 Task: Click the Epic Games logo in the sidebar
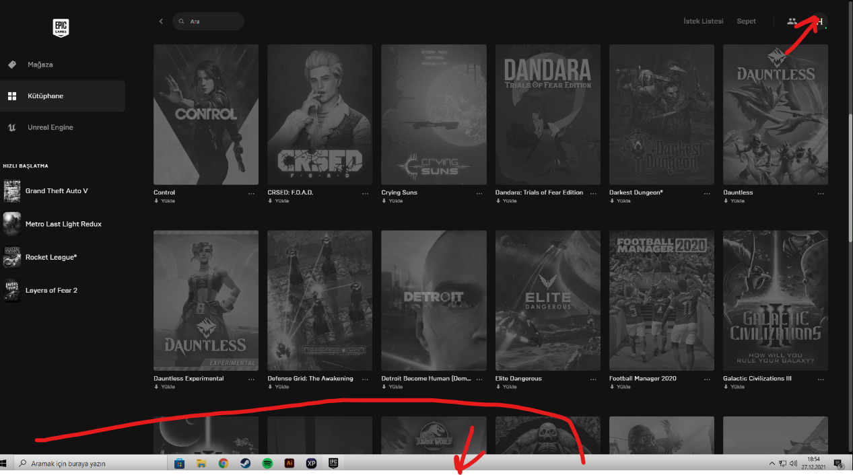pyautogui.click(x=61, y=28)
